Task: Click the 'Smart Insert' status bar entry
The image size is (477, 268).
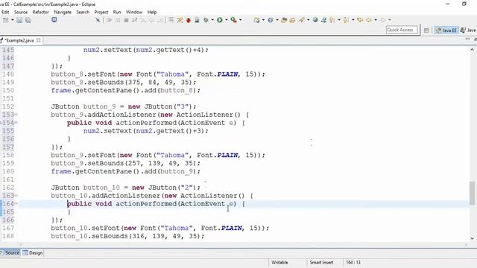Action: click(321, 262)
